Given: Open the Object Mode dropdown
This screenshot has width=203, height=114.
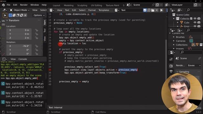Looking at the screenshot, I should (20, 10).
